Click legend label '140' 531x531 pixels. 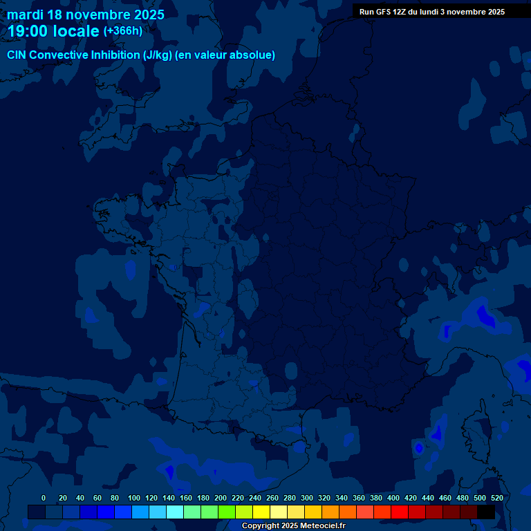(168, 498)
